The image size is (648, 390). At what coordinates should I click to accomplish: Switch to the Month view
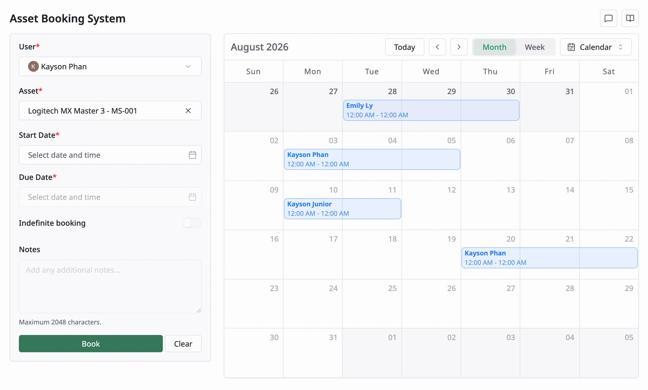[494, 47]
